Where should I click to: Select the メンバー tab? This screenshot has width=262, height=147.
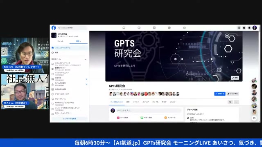[x=173, y=102]
